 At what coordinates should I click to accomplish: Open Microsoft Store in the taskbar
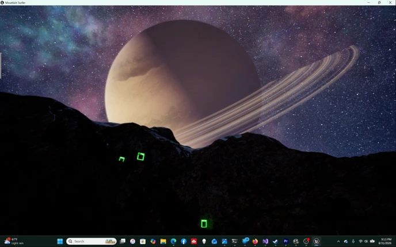(x=143, y=241)
